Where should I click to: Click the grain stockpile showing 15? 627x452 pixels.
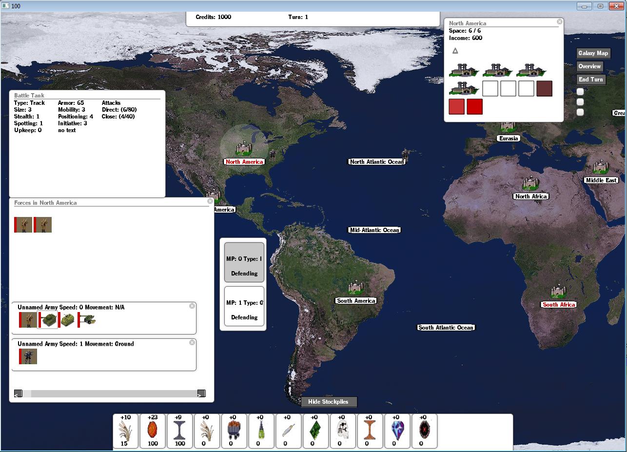[126, 431]
